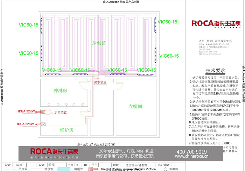Select the 瑜伽馆 room label

pyautogui.click(x=99, y=43)
